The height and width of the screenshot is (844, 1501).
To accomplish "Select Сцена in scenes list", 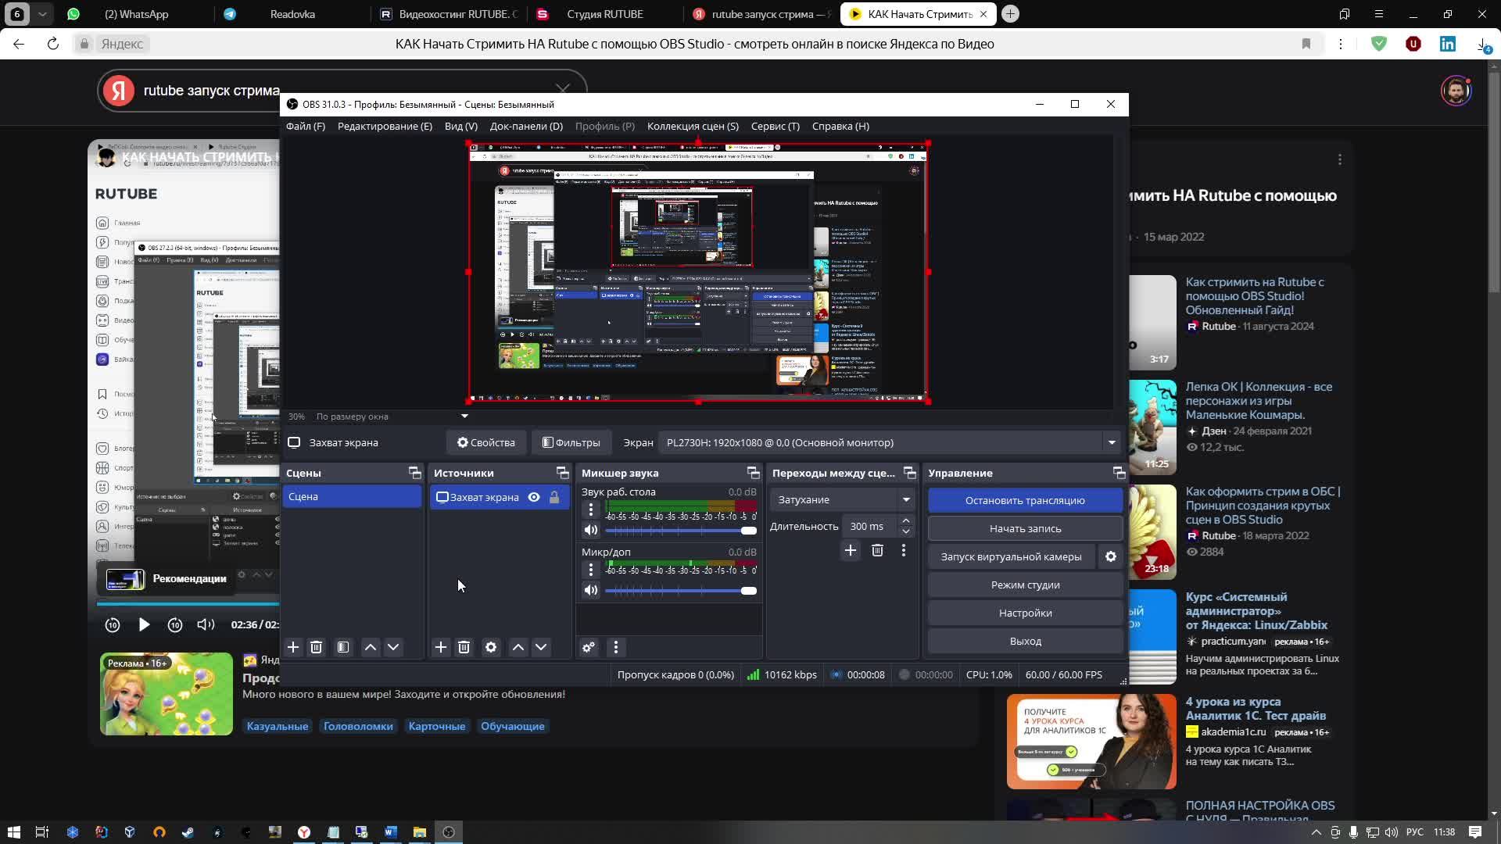I will [352, 497].
